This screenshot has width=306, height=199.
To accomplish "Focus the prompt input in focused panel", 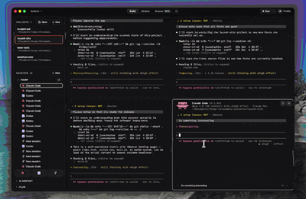I will [x=231, y=135].
